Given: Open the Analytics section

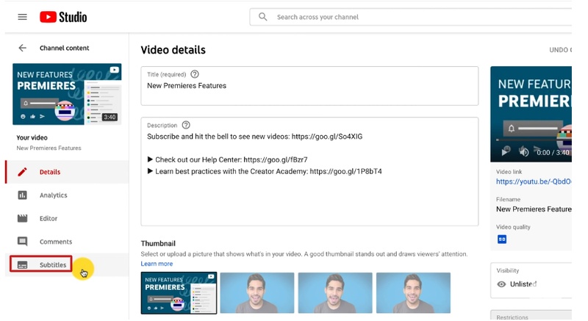Looking at the screenshot, I should pos(53,195).
